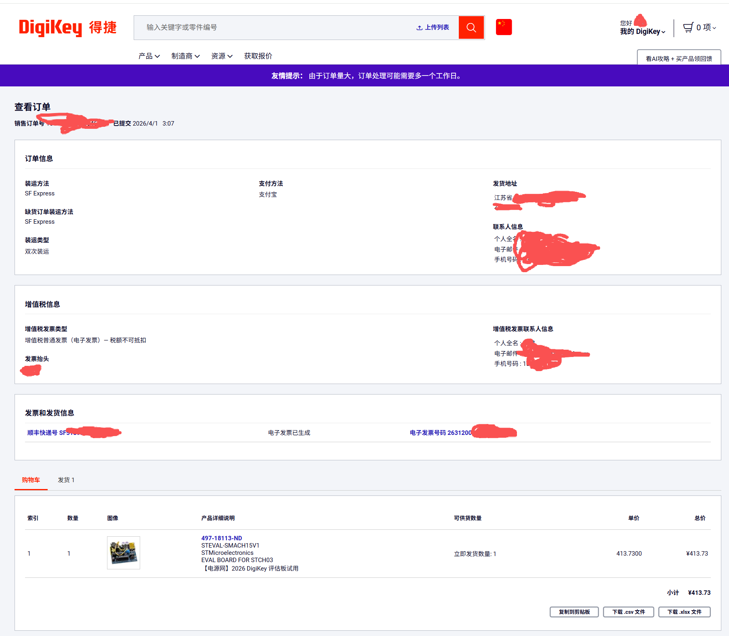Click the 双次装运 shipping type value

click(37, 251)
